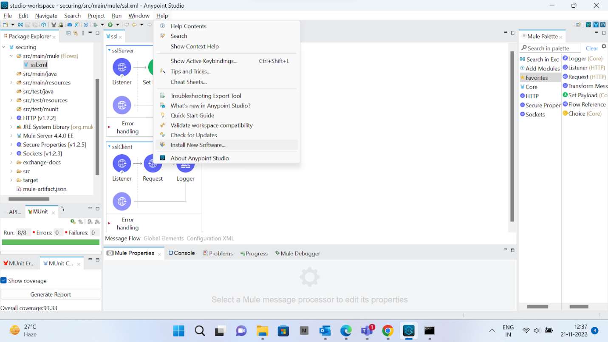Open Microsoft Teams from taskbar
Viewport: 608px width, 342px height.
tap(367, 331)
